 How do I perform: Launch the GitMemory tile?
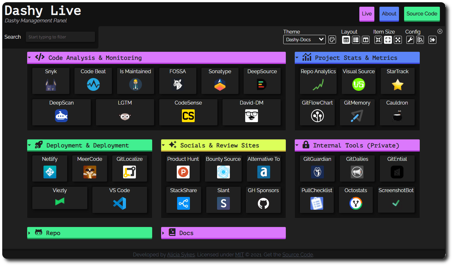[357, 112]
